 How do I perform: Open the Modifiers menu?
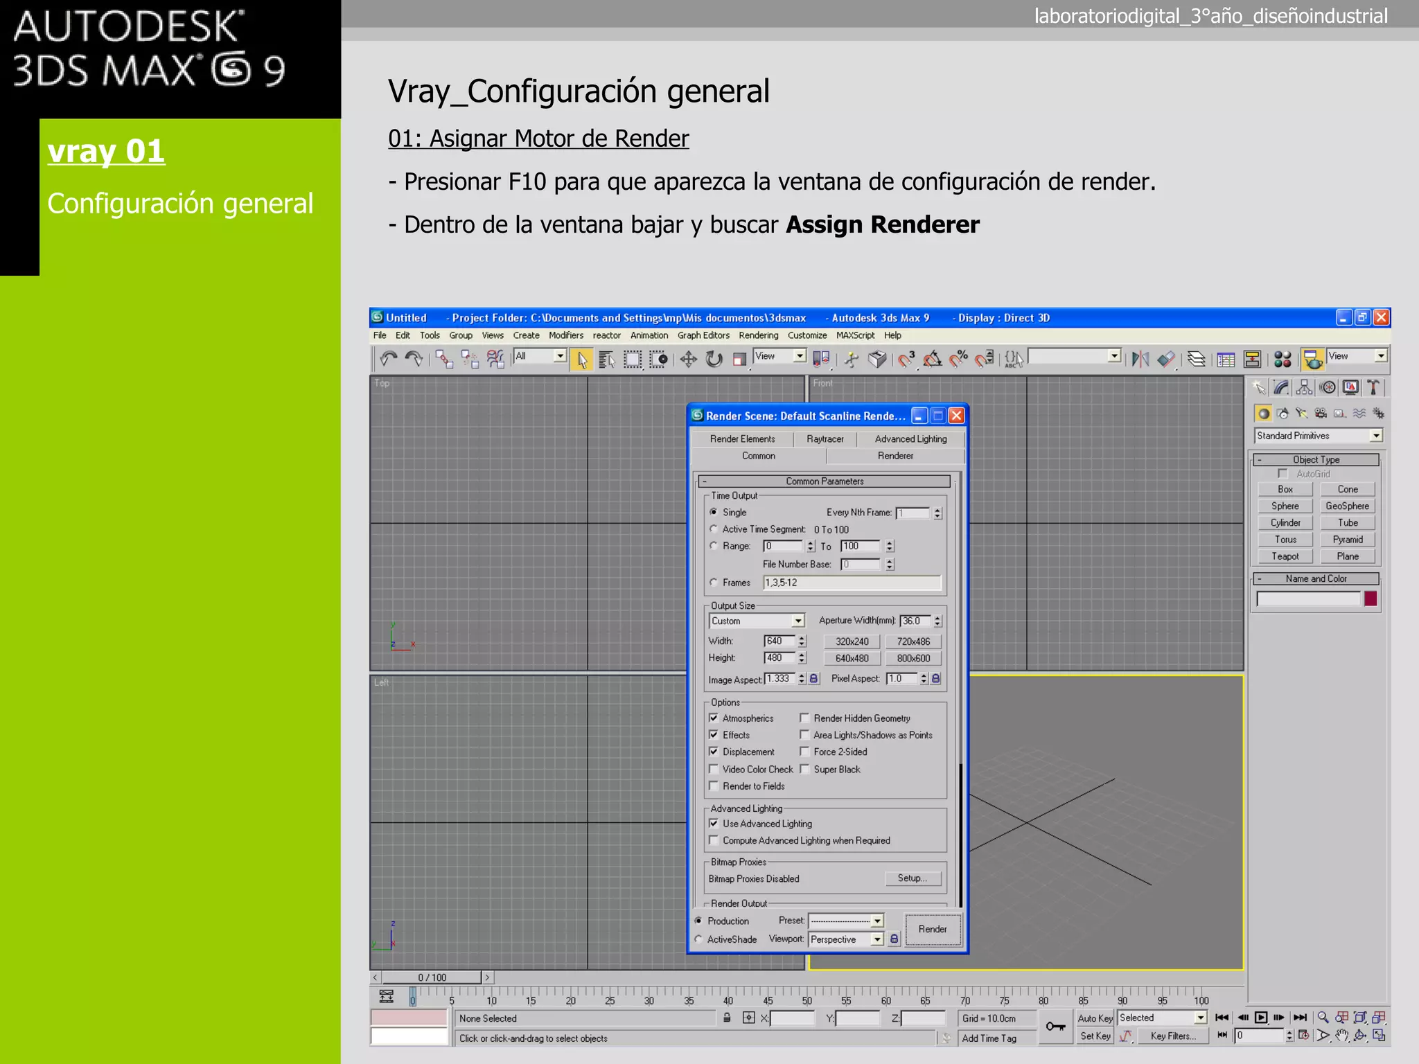click(566, 335)
